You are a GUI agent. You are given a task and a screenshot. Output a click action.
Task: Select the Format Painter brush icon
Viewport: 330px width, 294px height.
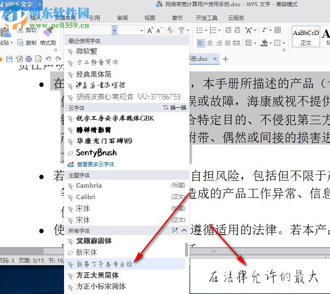(x=48, y=31)
